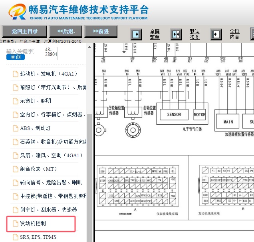Click document icon beside 发动机控制

[x=16, y=224]
